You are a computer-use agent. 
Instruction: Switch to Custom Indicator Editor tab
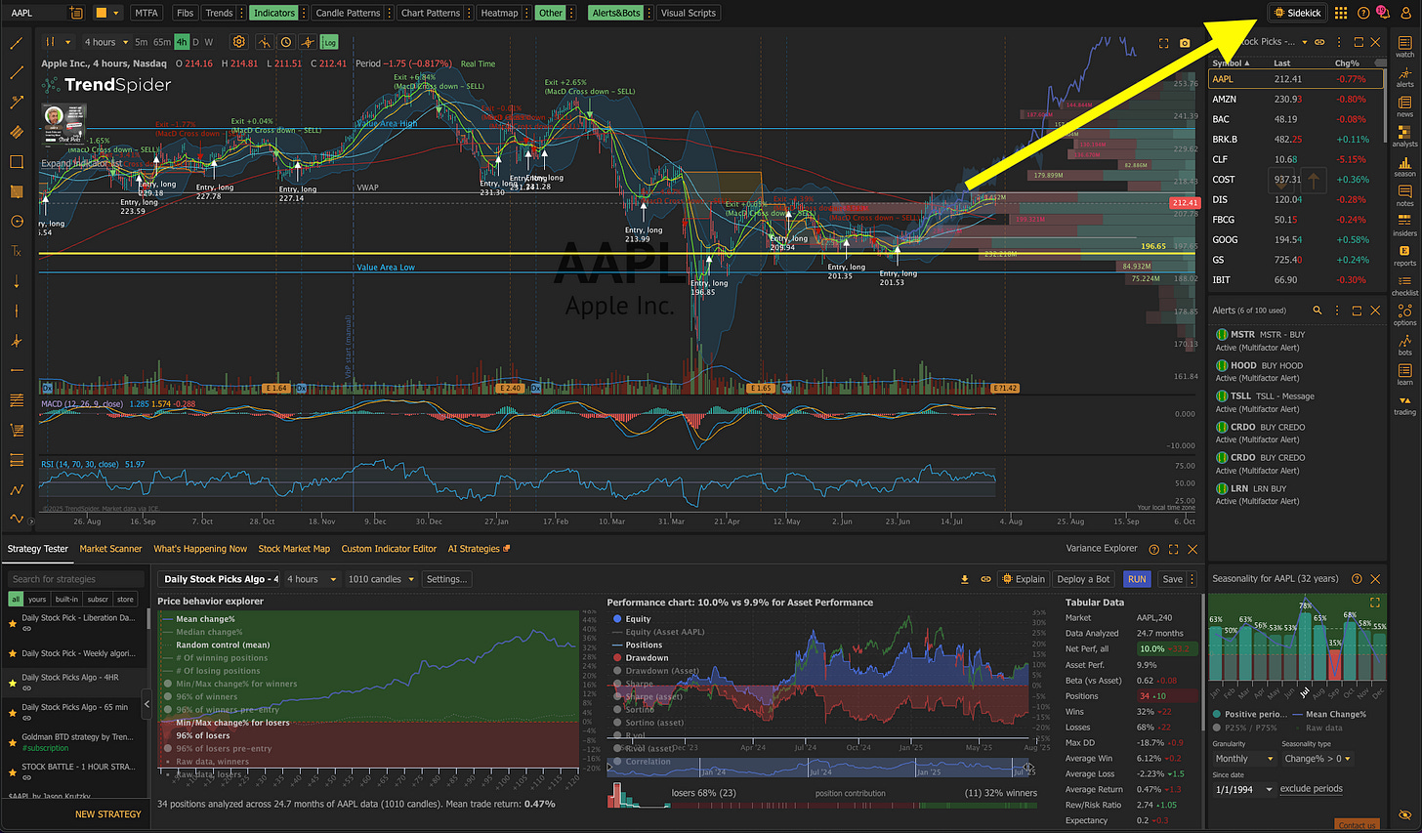click(389, 549)
